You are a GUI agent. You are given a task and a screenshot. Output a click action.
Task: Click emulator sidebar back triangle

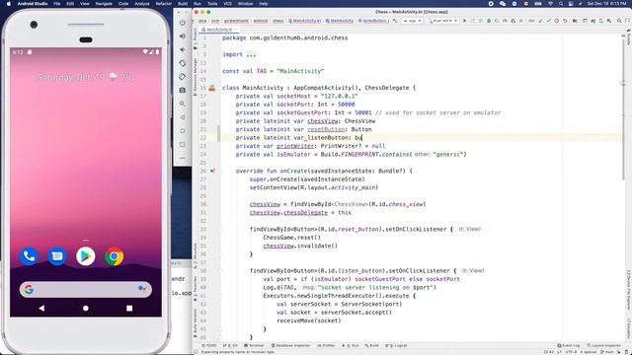183,117
